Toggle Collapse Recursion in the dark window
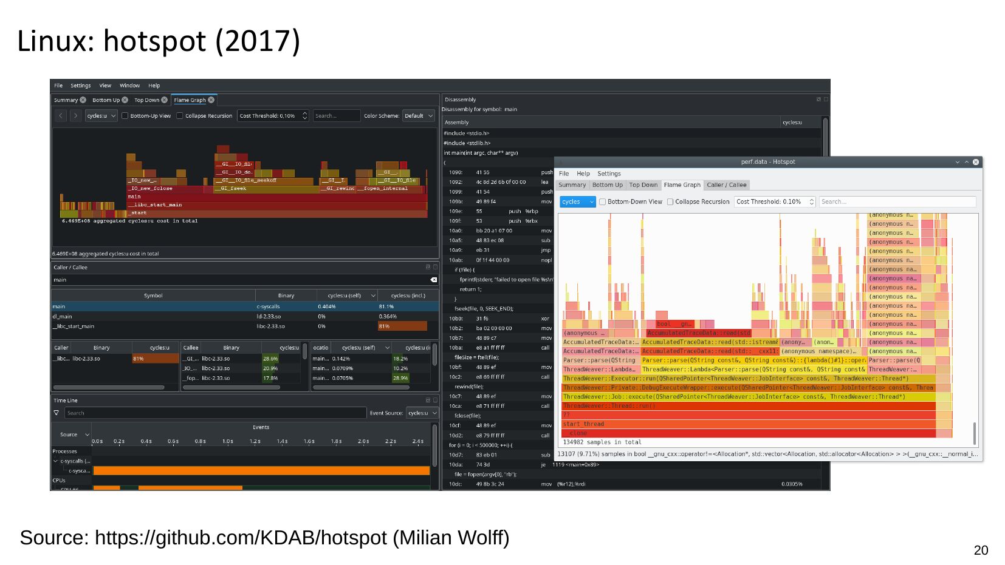 pos(180,116)
